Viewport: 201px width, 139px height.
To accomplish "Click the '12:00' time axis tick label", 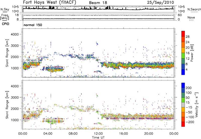I will point(98,134).
